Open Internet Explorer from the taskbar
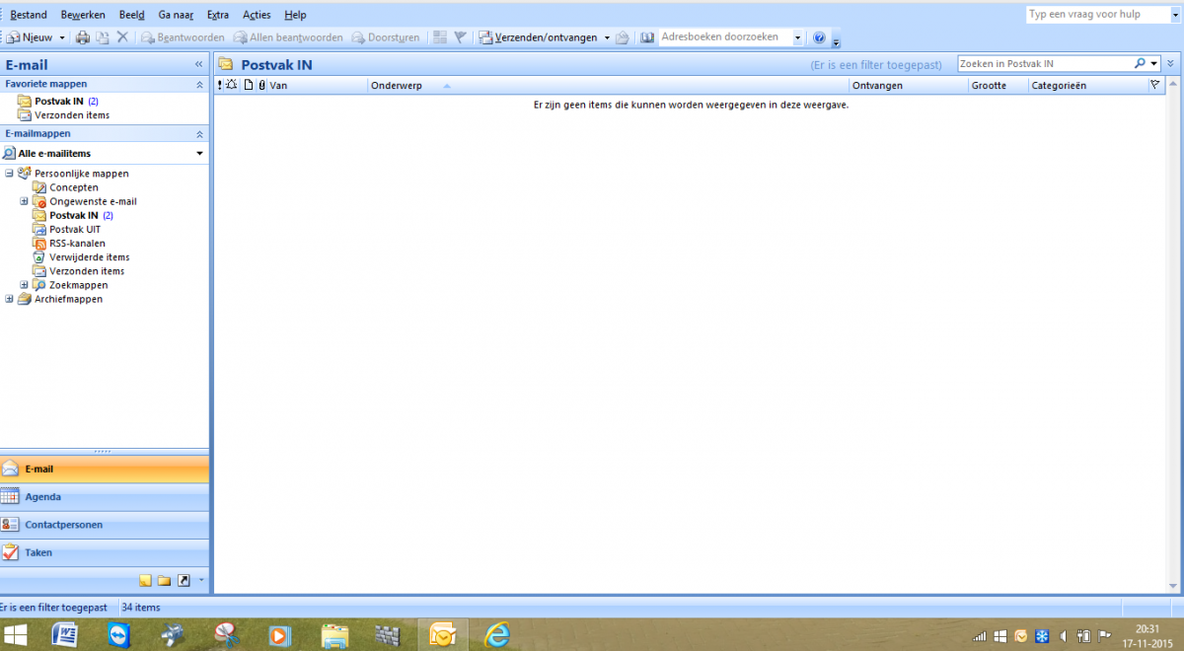Image resolution: width=1184 pixels, height=651 pixels. pos(498,635)
